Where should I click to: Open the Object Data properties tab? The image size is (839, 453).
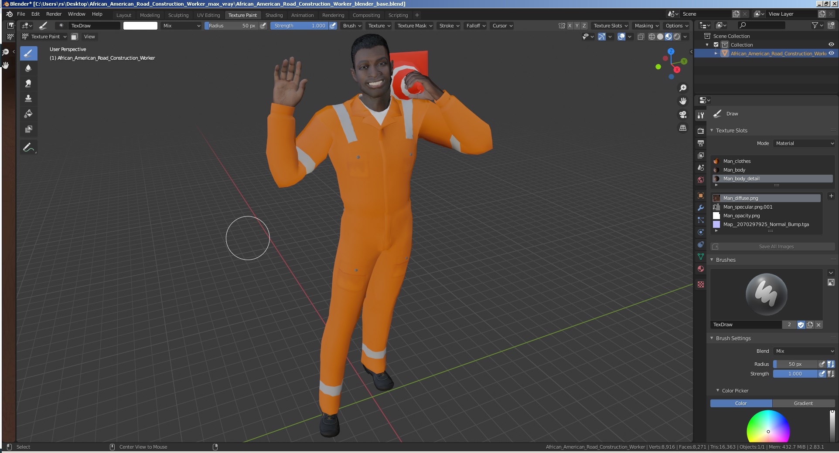coord(701,257)
